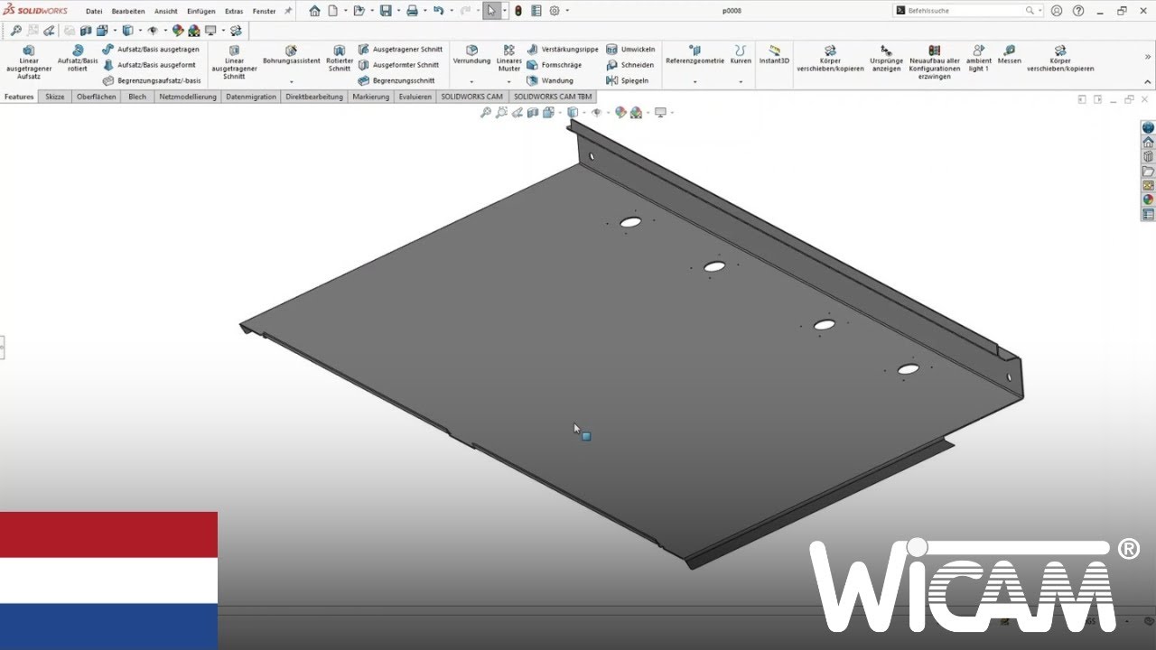Viewport: 1156px width, 650px height.
Task: Toggle the Select arrow tool
Action: [x=491, y=11]
